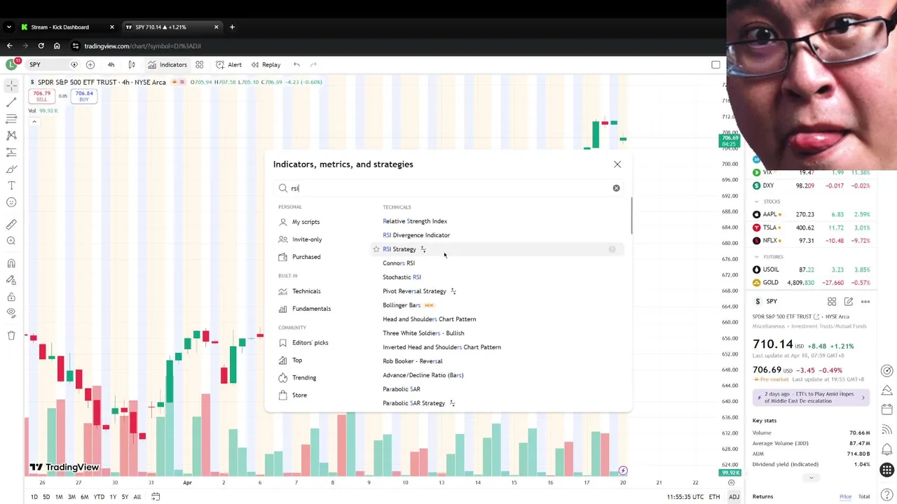The height and width of the screenshot is (504, 897).
Task: Toggle lock all drawings
Action: (11, 297)
